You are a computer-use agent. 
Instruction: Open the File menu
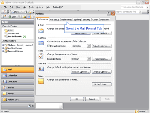[x=5, y=7]
